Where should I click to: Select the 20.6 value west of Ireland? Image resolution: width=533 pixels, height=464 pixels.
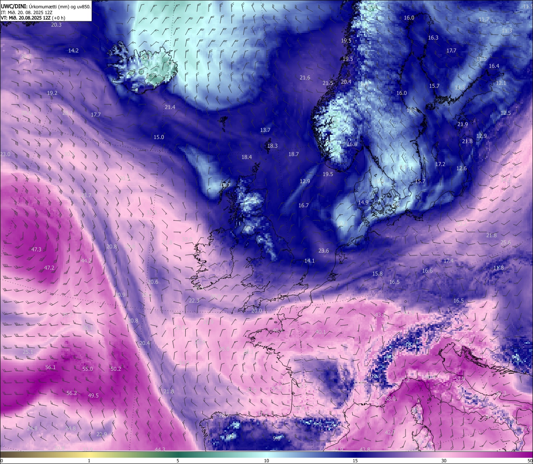(153, 282)
